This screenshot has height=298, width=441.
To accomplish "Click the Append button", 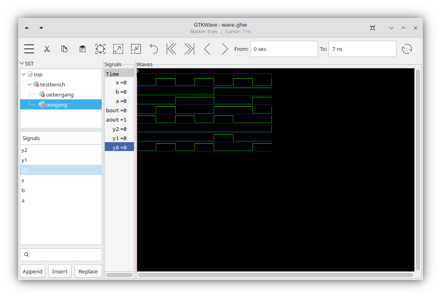I will tap(32, 271).
